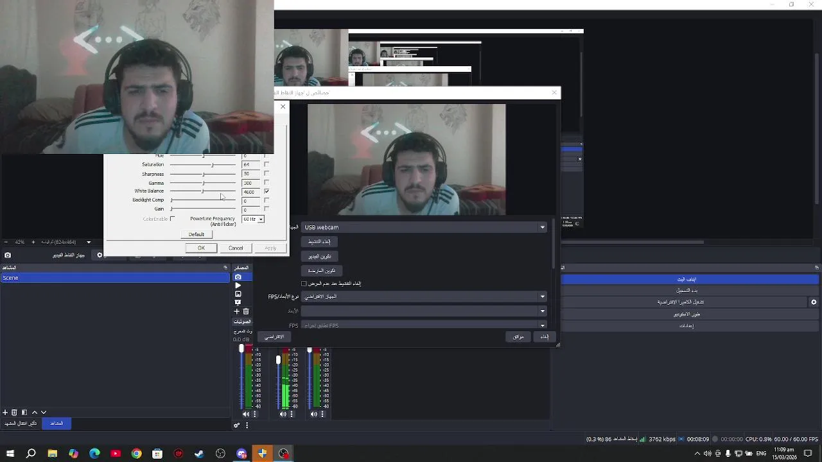Delete selected source with trash icon
The width and height of the screenshot is (822, 462).
[x=245, y=311]
